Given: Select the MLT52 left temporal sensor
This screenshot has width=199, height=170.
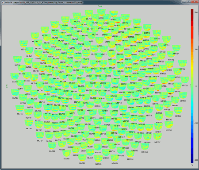Looking at the screenshot, I should (x=17, y=60).
